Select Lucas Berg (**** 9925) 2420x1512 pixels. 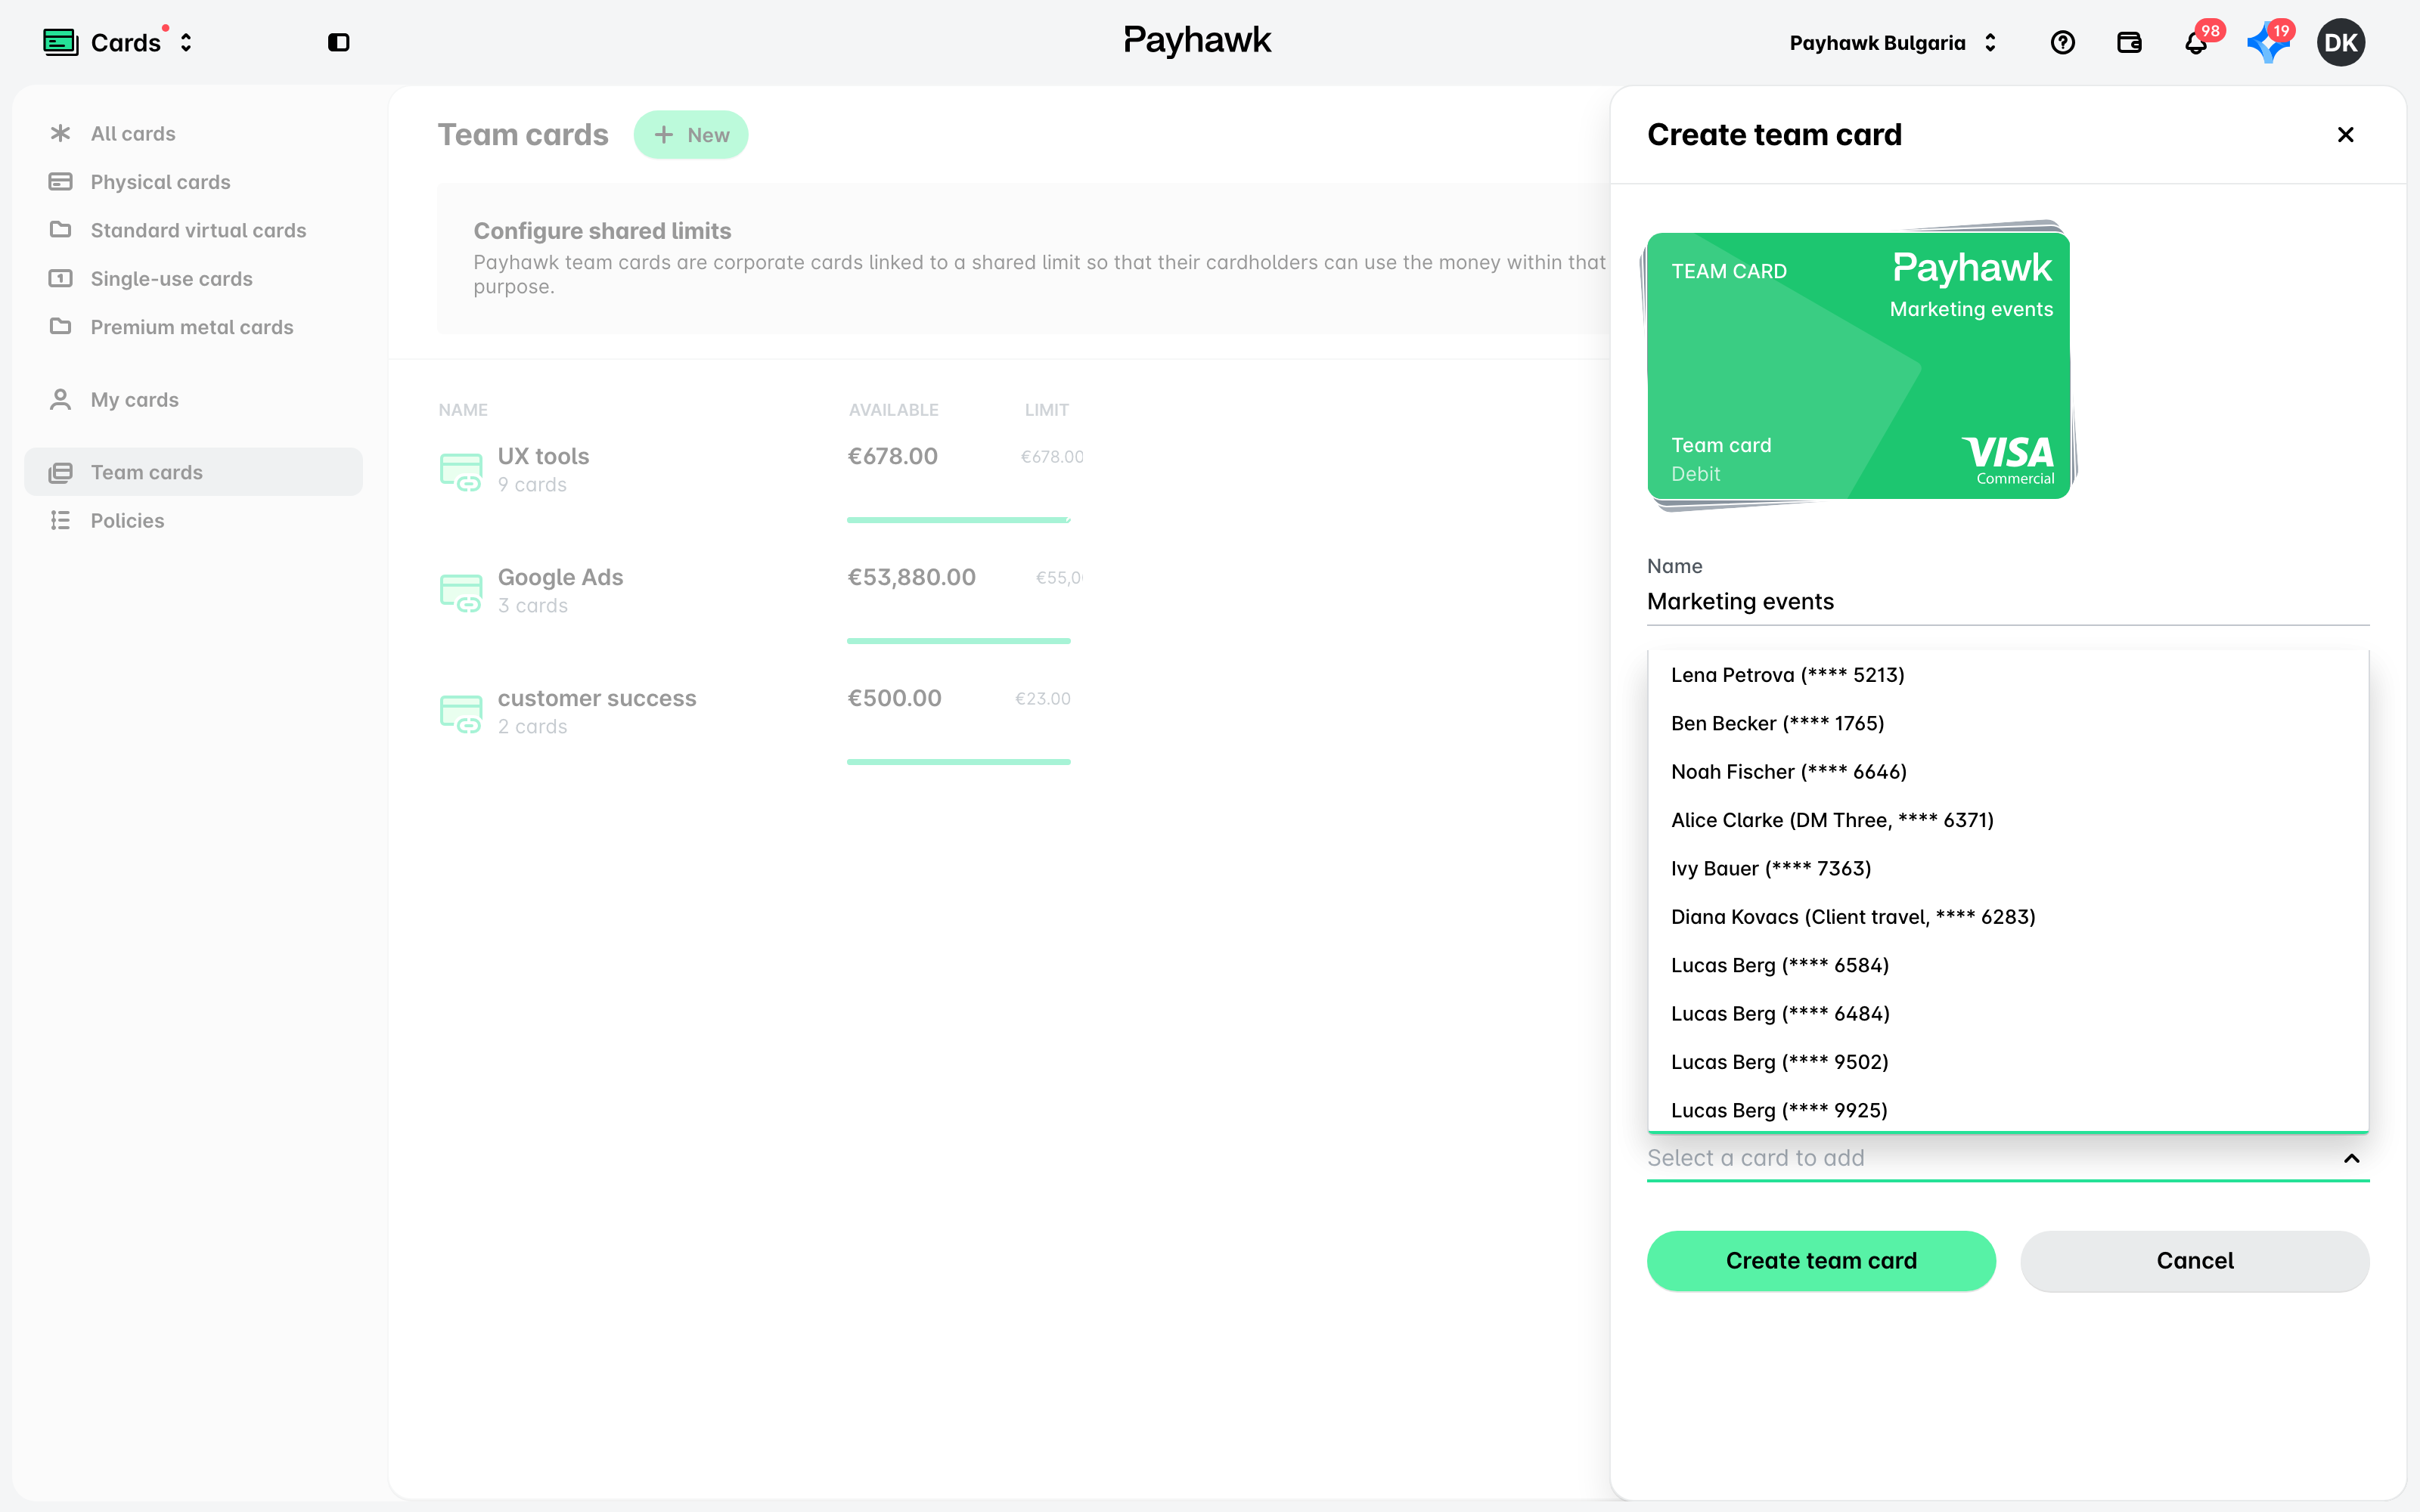point(2008,1110)
